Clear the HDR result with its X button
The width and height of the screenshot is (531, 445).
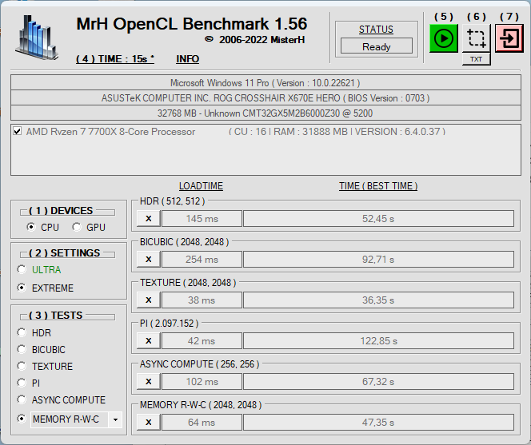coord(148,219)
